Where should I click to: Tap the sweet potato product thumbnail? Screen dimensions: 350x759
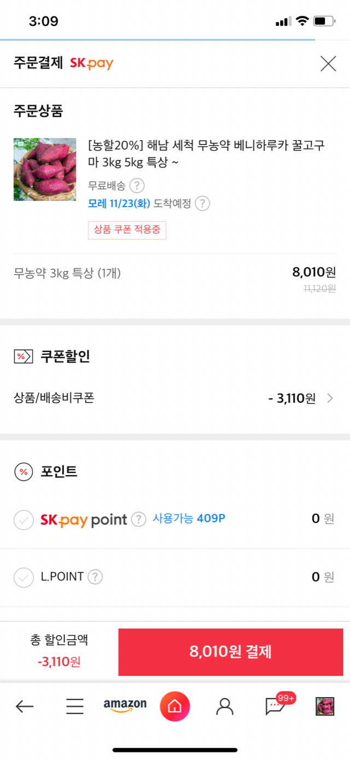[x=45, y=169]
